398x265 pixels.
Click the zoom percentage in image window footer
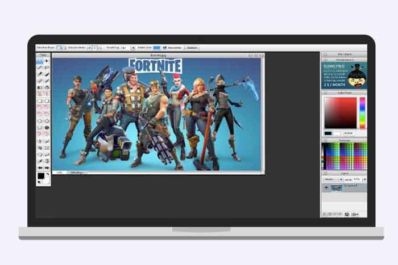[x=59, y=173]
